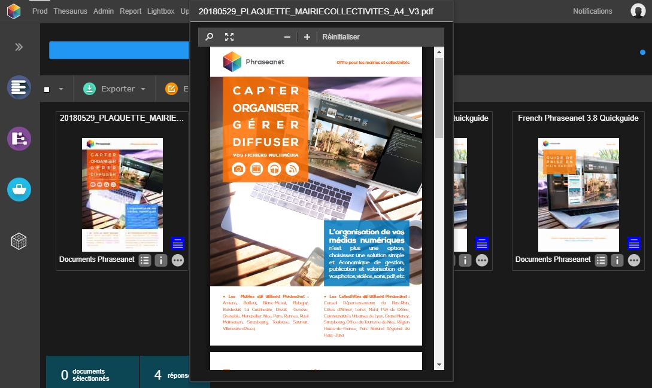Open the purple tree icon in sidebar

coord(19,139)
